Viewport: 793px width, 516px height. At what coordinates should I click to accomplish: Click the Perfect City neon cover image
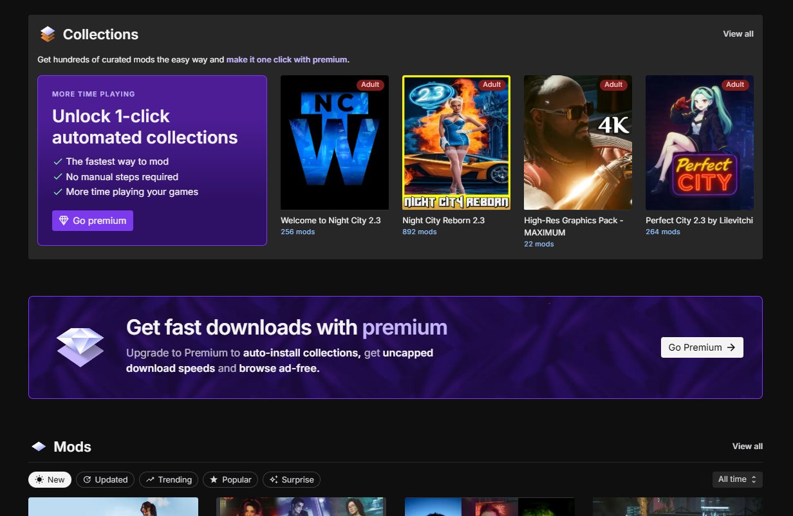[700, 143]
